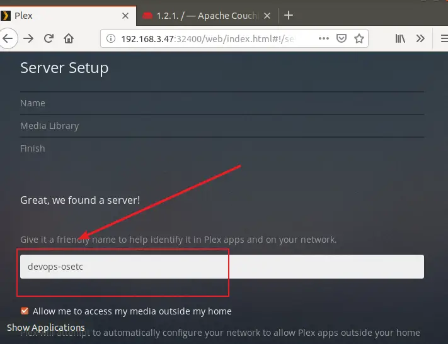Close the Apache CouchDB tab
448x344 pixels.
(x=267, y=16)
